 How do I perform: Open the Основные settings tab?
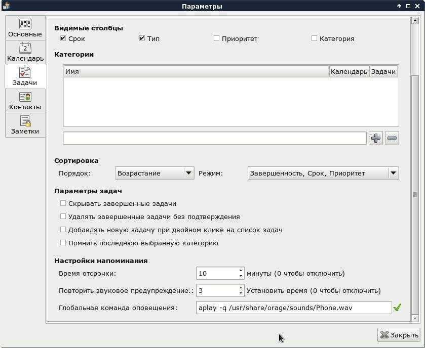point(25,28)
